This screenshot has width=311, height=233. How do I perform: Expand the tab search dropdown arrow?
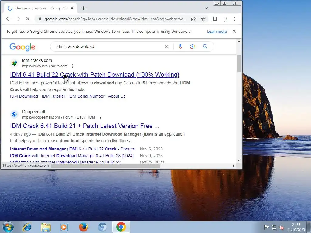pos(206,8)
